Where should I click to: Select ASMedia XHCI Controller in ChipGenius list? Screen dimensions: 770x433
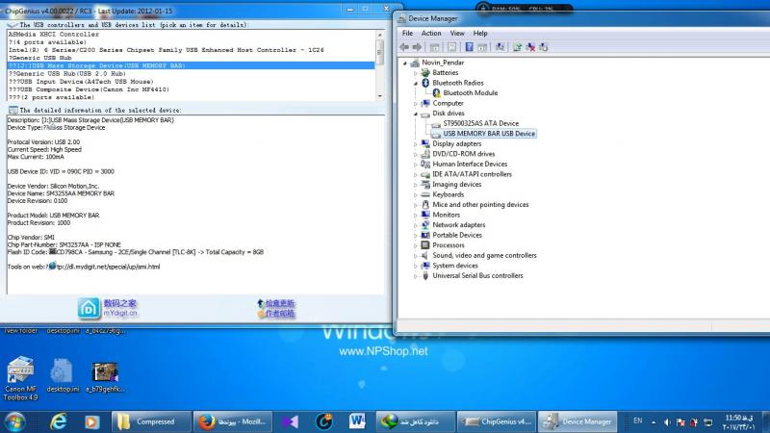tap(192, 35)
